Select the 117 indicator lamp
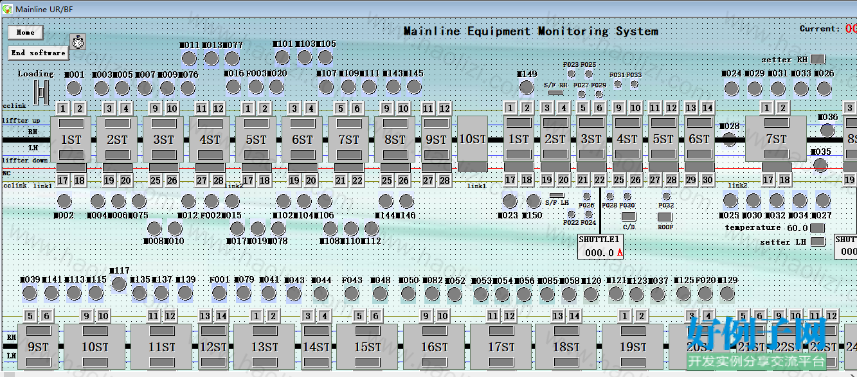857x377 pixels. [119, 284]
